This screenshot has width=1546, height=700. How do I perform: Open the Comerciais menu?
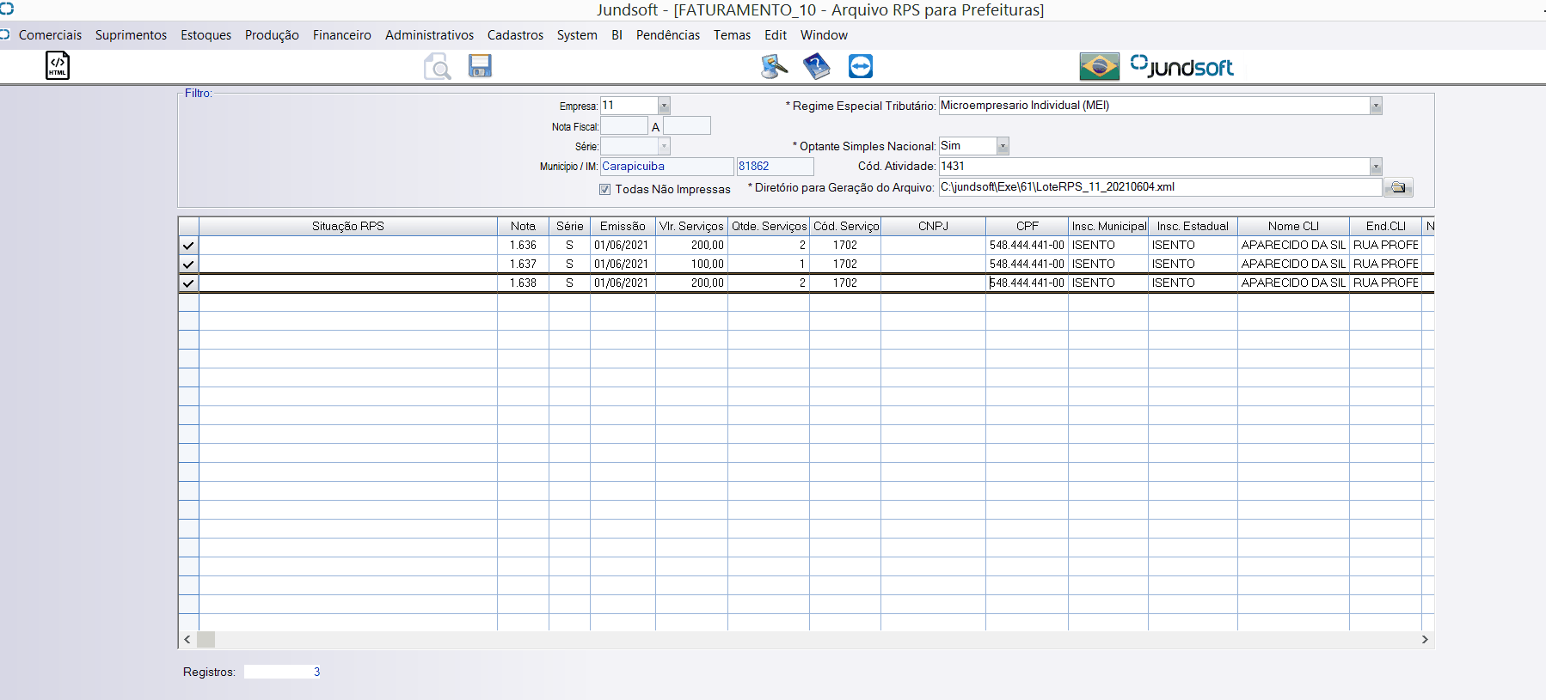tap(50, 35)
